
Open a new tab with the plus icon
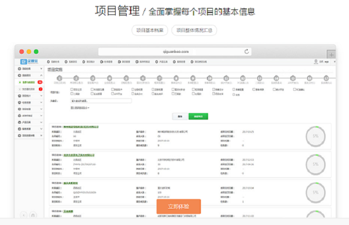[x=331, y=55]
